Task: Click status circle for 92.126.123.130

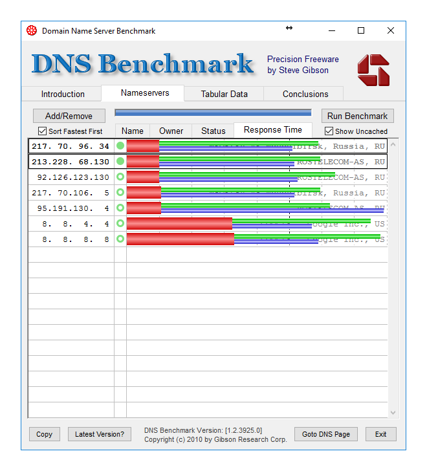Action: click(x=120, y=177)
